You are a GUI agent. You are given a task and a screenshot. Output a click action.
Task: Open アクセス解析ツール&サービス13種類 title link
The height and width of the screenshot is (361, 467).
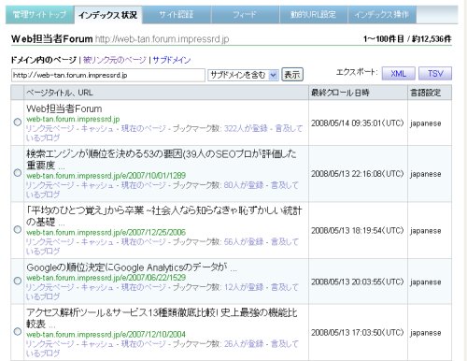(x=162, y=318)
